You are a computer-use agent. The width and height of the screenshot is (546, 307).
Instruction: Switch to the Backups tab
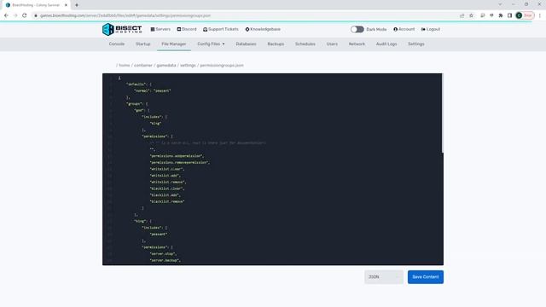[276, 44]
